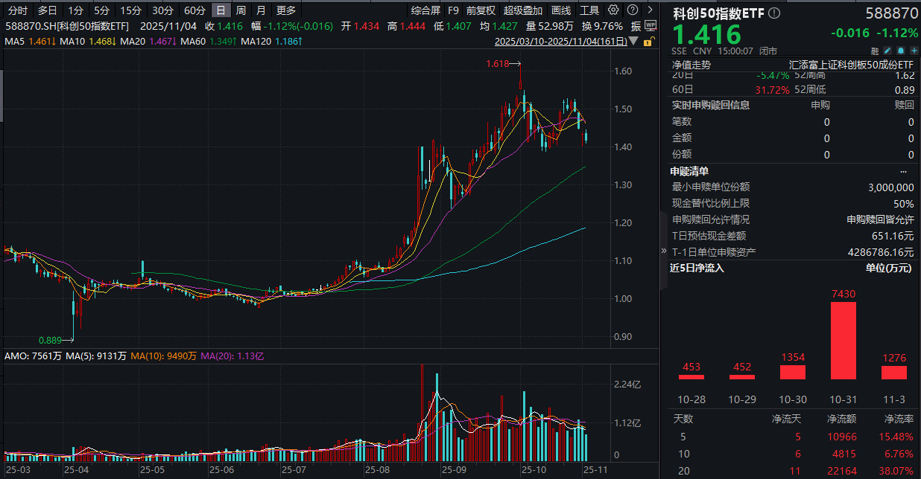
Task: Click the 融 margin icon beside the pencil
Action: pos(876,50)
